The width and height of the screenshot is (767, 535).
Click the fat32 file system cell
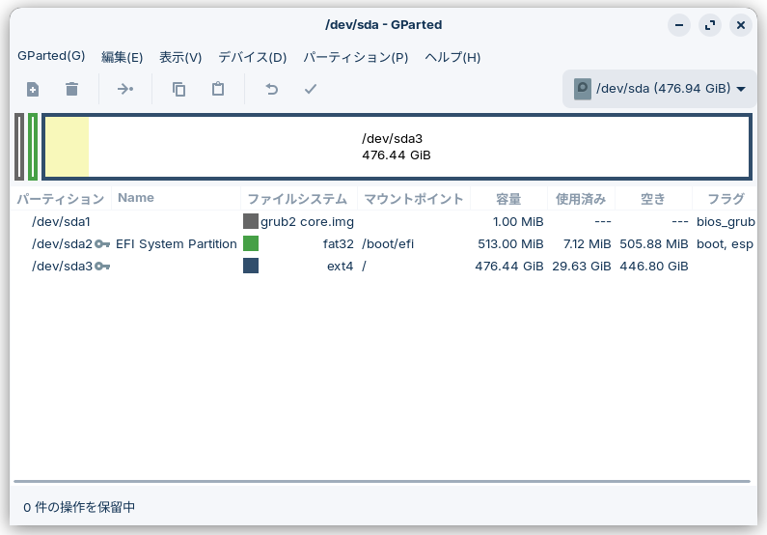[338, 243]
